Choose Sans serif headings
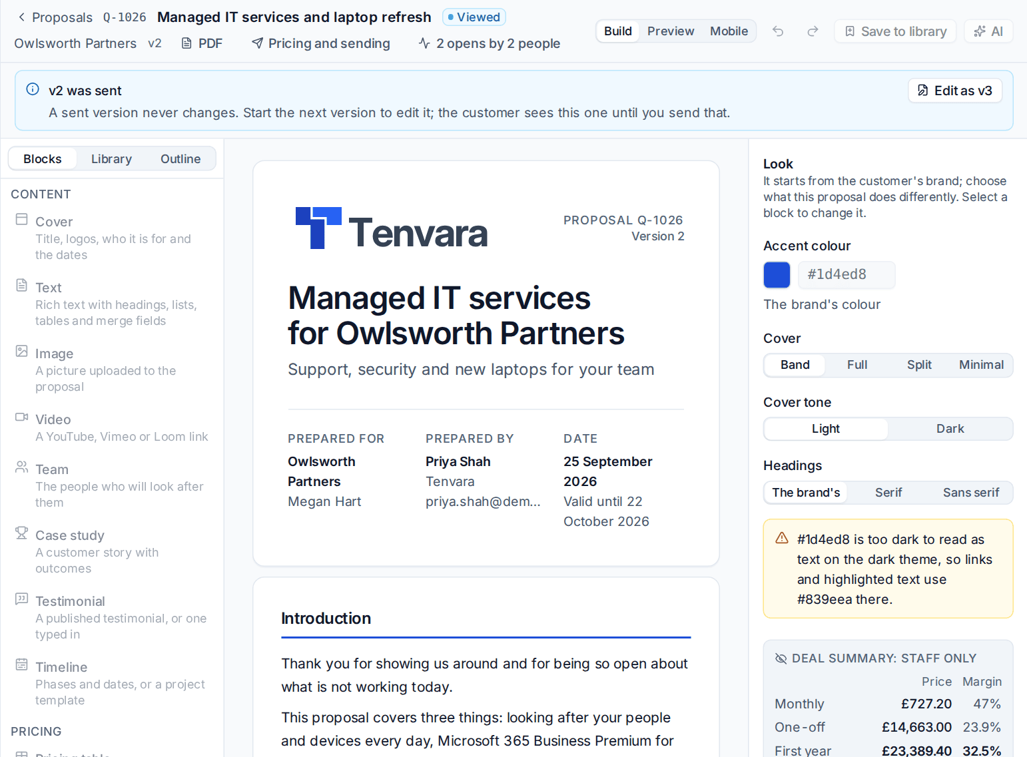The height and width of the screenshot is (757, 1027). (971, 493)
